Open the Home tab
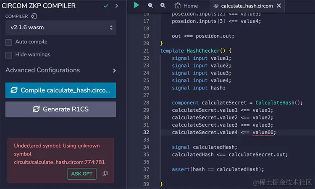This screenshot has height=189, width=315. tap(186, 6)
